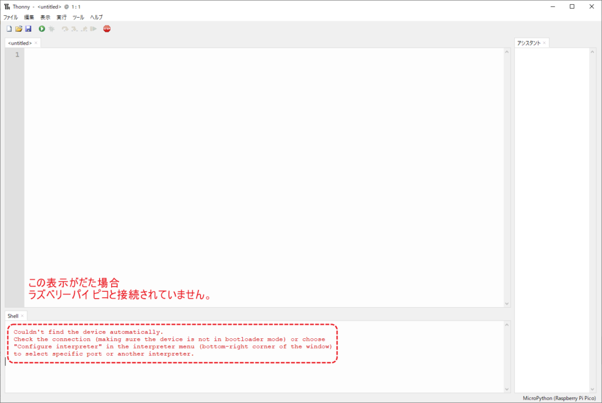Open the 表示 menu
The height and width of the screenshot is (403, 602).
click(45, 18)
